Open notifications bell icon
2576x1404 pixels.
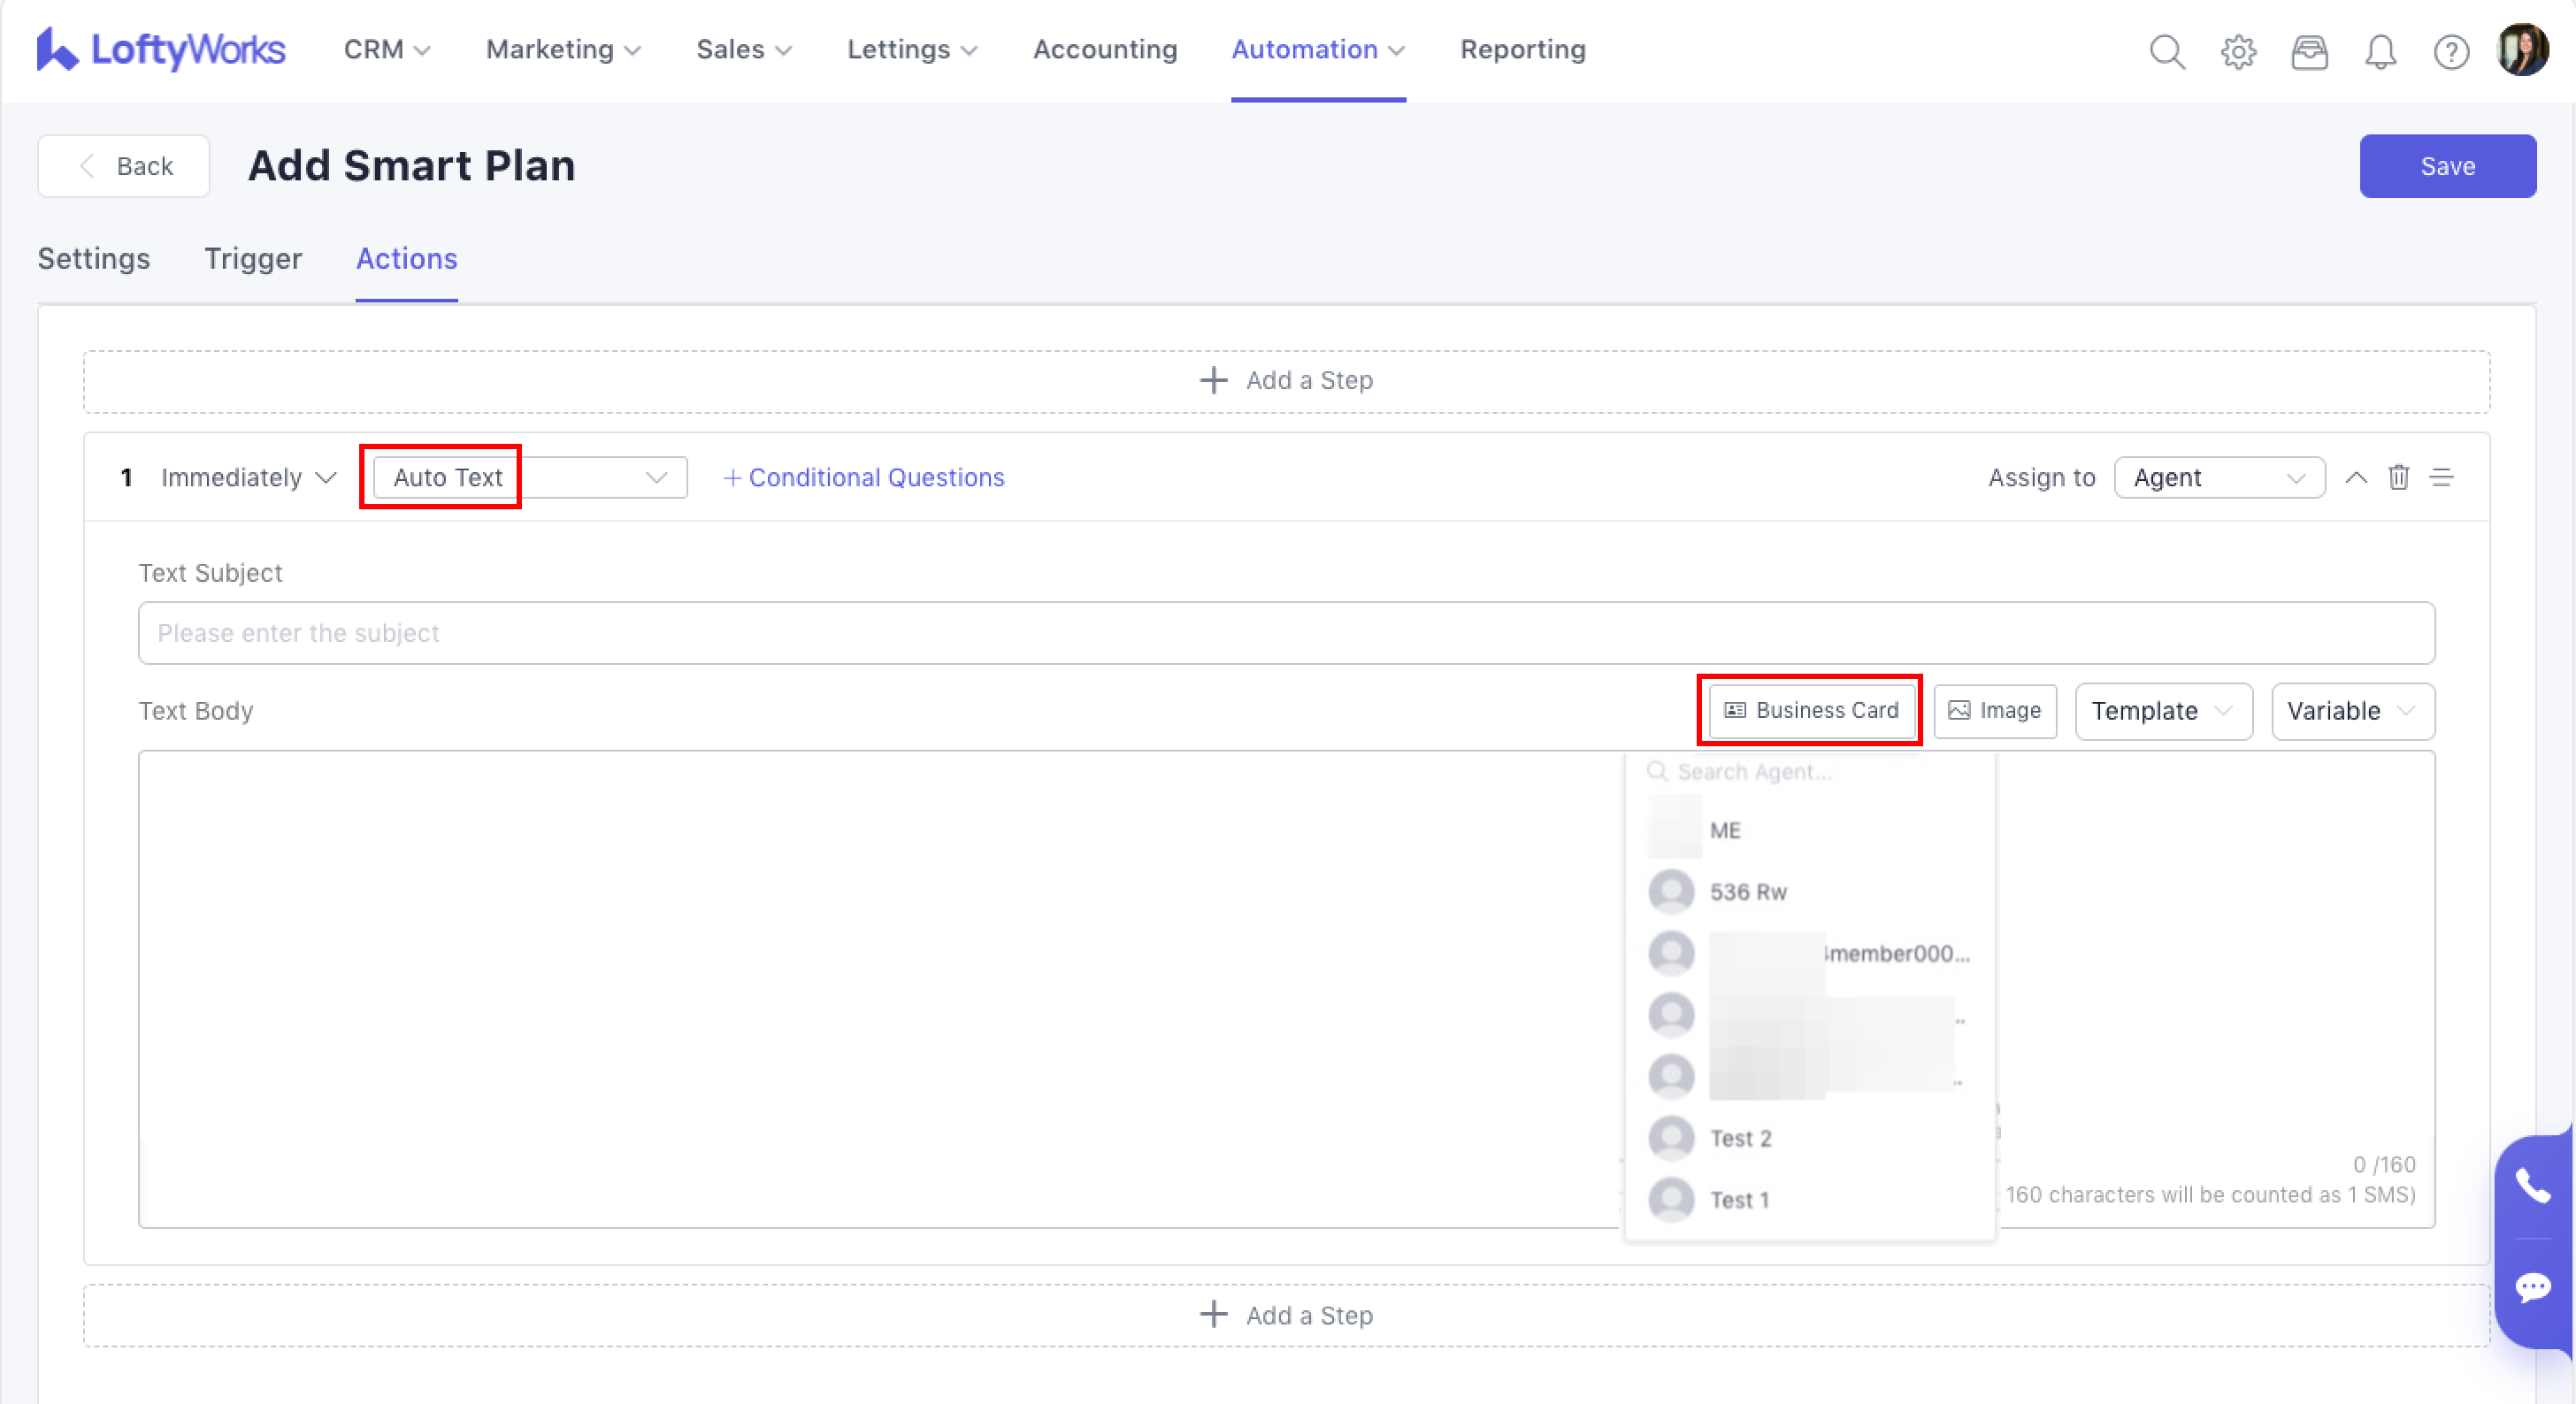2380,50
